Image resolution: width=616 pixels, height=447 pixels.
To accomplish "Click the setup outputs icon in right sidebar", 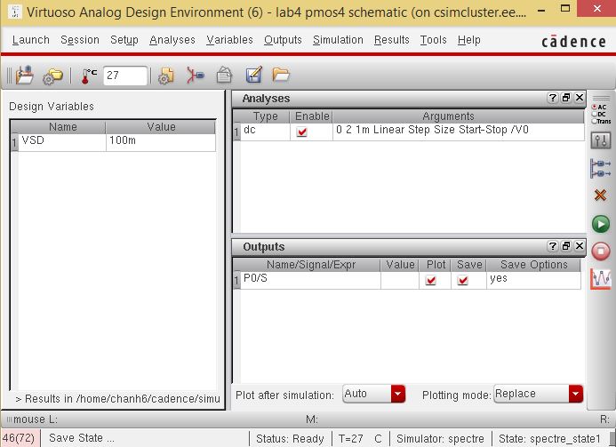I will pos(601,168).
